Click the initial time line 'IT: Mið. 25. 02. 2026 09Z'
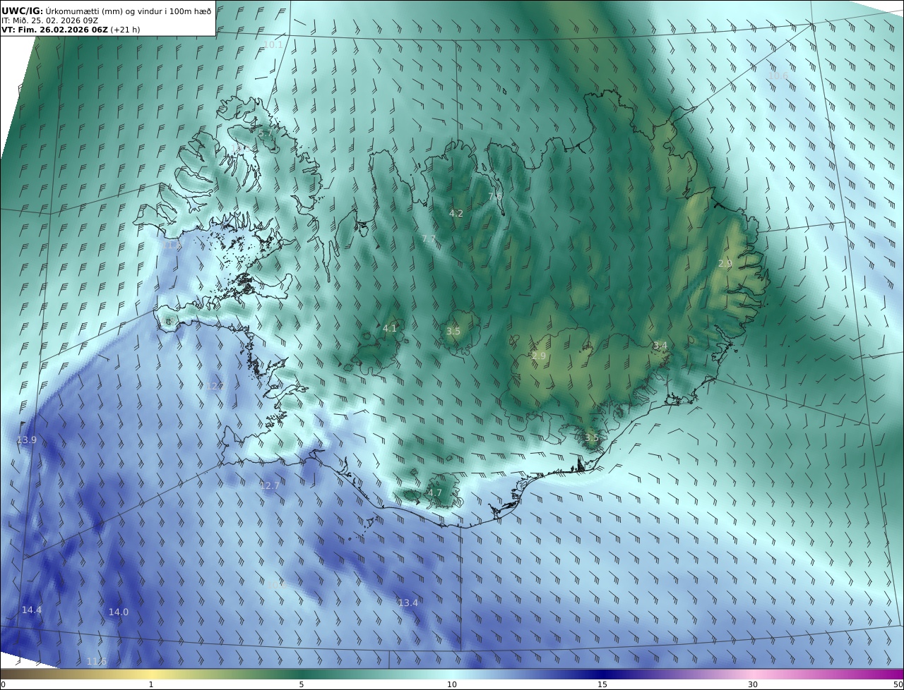This screenshot has height=690, width=904. [x=49, y=20]
